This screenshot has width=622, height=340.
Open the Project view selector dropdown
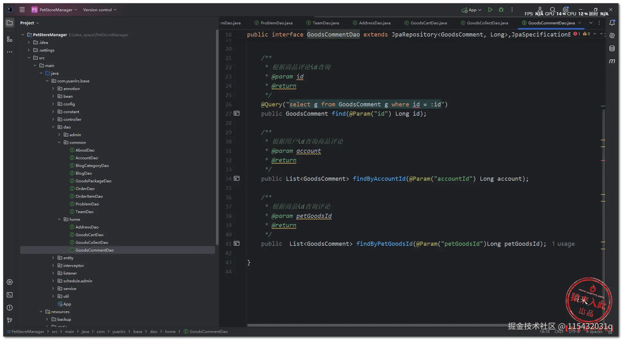(29, 23)
